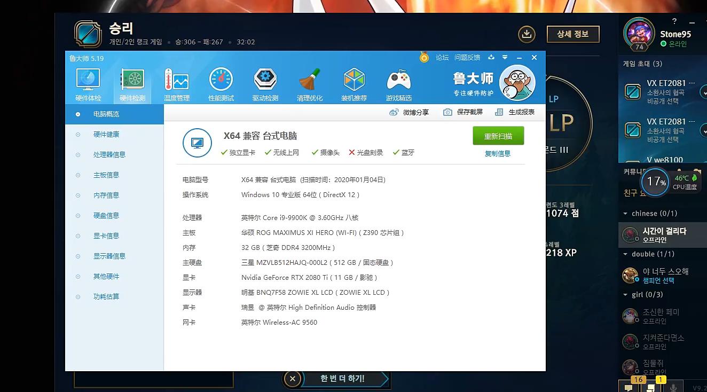Click 상세 정보 button in League client
The height and width of the screenshot is (392, 707).
pyautogui.click(x=573, y=34)
